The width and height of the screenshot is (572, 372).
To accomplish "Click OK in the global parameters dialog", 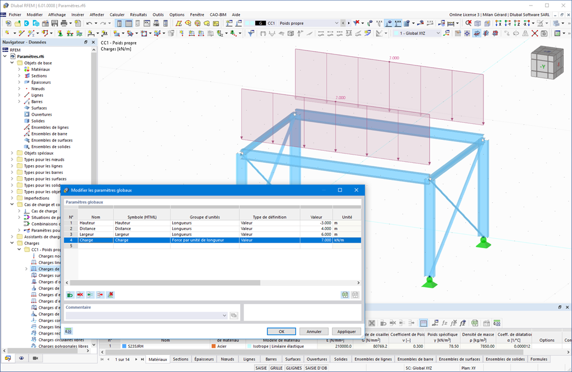I will [x=281, y=331].
